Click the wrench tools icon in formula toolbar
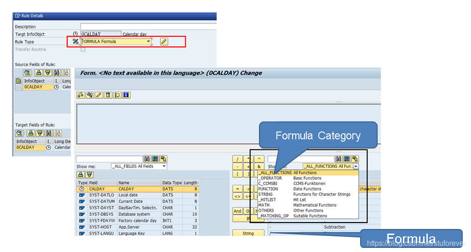The width and height of the screenshot is (471, 252). [x=90, y=95]
